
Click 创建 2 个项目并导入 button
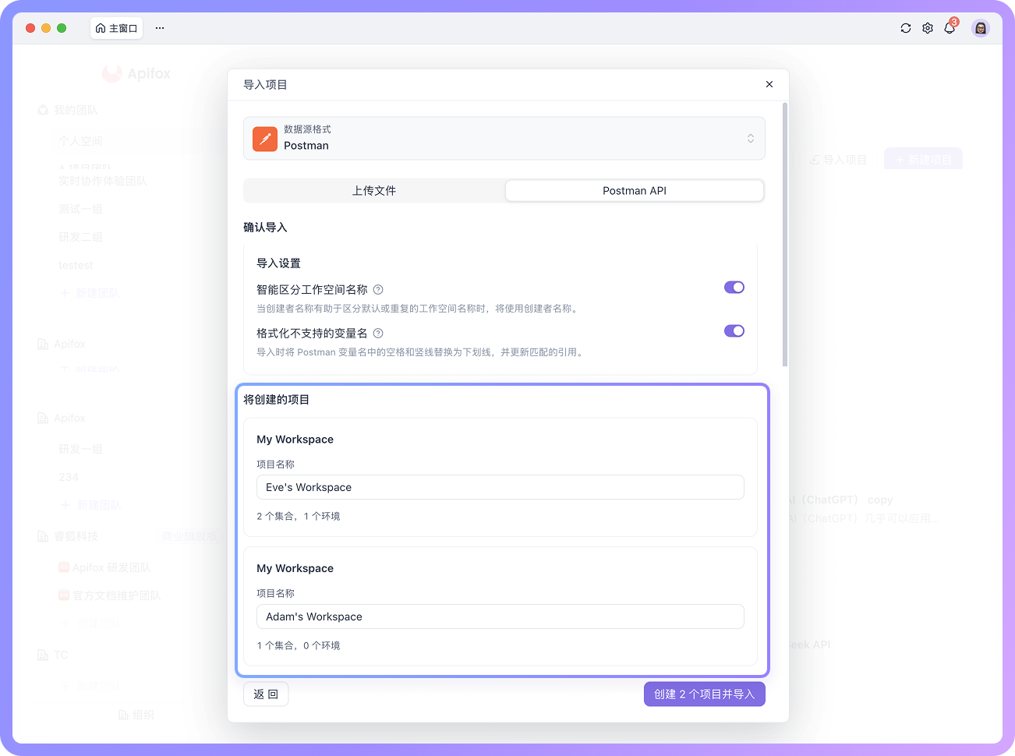(705, 694)
